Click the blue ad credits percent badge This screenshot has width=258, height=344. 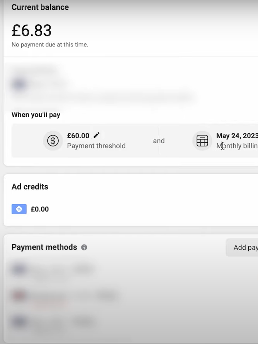tap(19, 209)
